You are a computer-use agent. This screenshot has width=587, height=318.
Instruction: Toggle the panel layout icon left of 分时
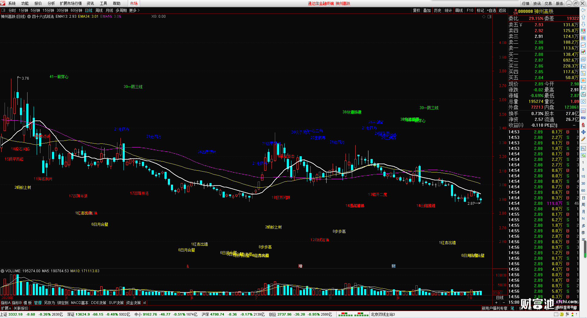coord(3,10)
